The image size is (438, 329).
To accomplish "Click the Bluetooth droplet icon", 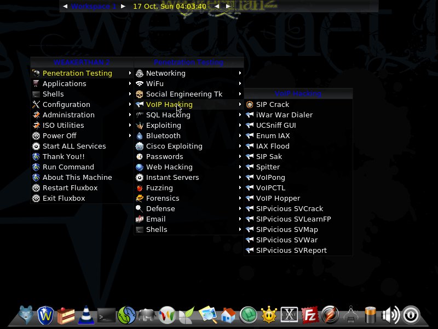I will pos(140,136).
